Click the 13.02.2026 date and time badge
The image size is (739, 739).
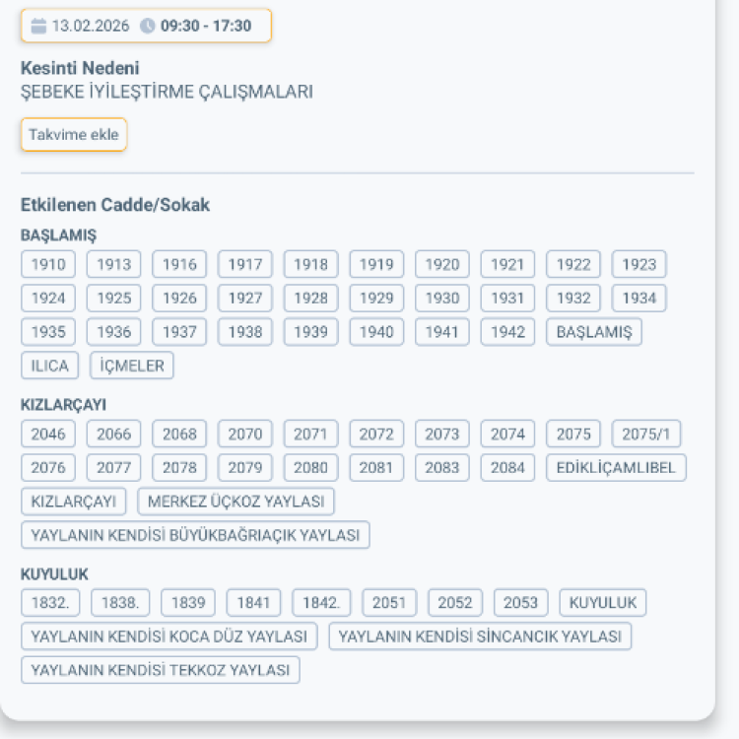(146, 27)
